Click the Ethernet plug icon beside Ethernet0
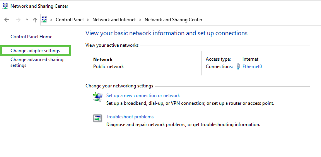 click(x=239, y=67)
